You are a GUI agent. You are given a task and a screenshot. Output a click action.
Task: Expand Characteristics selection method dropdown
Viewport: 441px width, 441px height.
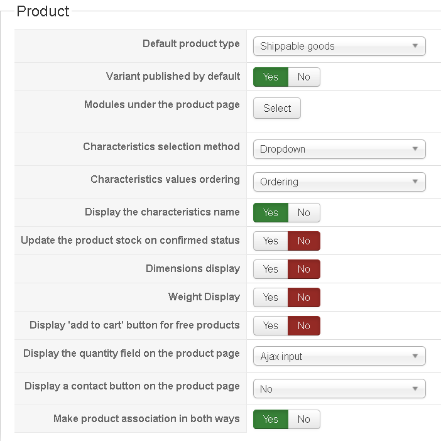coord(339,149)
